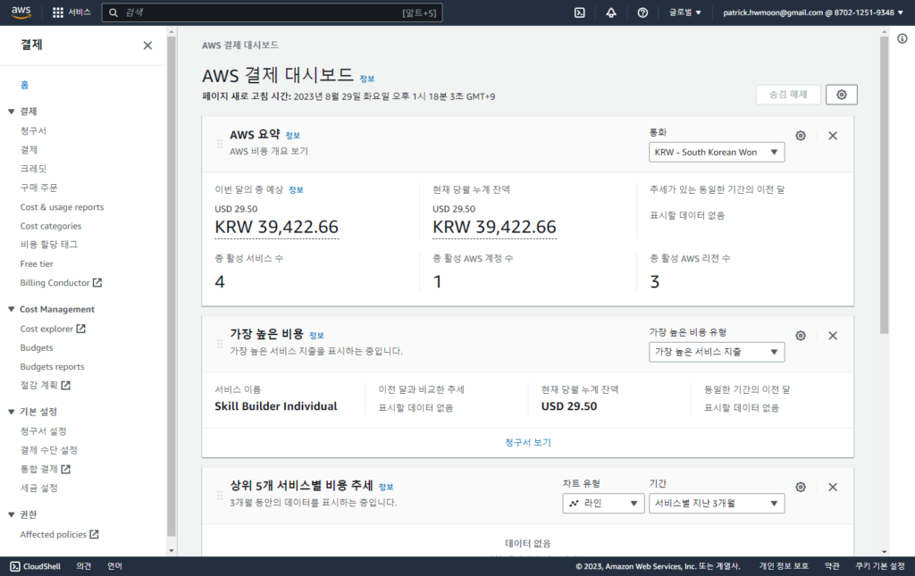
Task: Open dashboard settings gear button
Action: coord(842,95)
